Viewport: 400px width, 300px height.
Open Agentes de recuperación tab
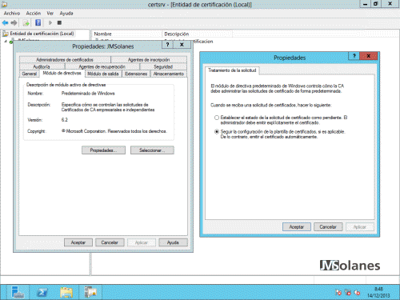tap(102, 66)
